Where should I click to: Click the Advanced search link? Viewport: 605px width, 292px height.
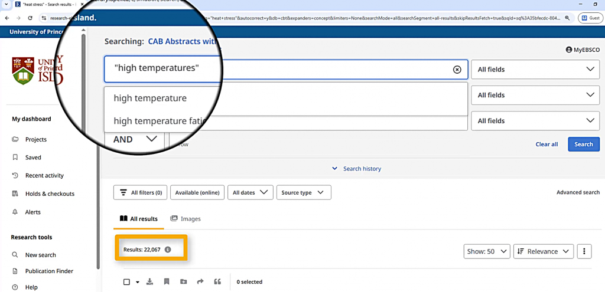pos(578,192)
